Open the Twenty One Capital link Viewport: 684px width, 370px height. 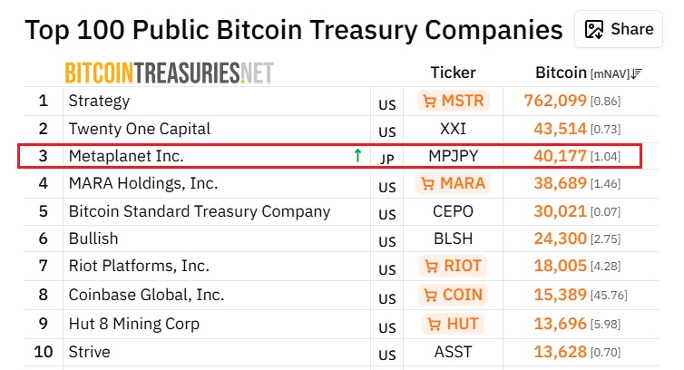(x=139, y=129)
